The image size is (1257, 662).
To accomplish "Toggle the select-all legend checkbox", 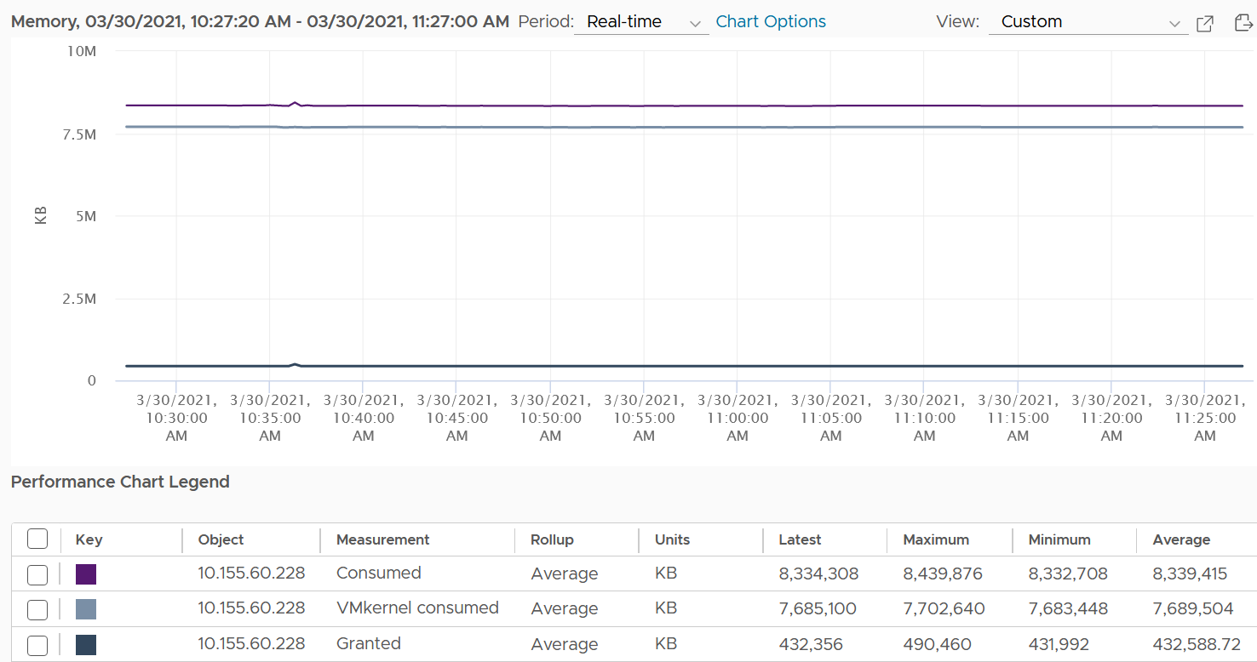I will pyautogui.click(x=37, y=539).
